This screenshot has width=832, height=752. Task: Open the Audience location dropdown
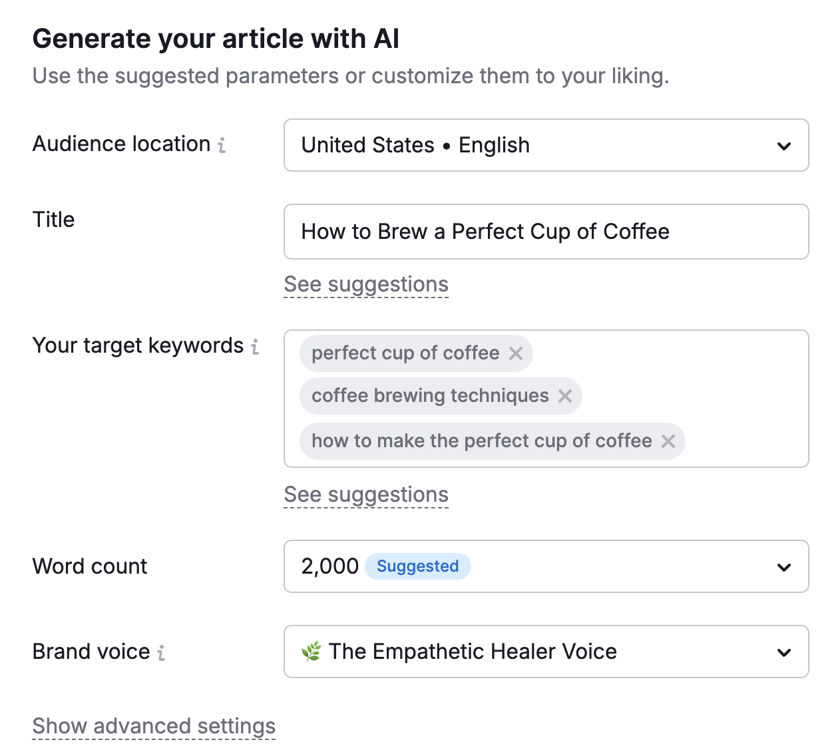pyautogui.click(x=546, y=145)
